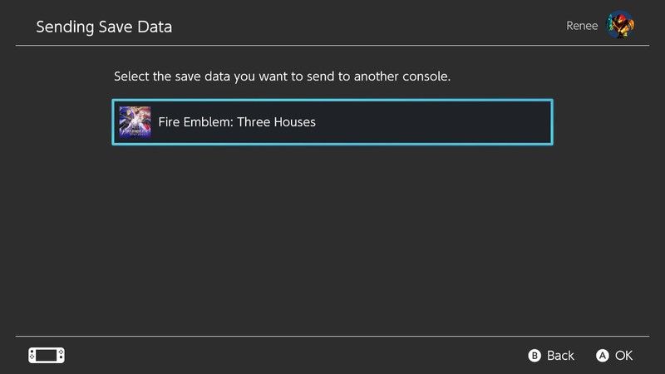Go Back using the footer label
The width and height of the screenshot is (665, 374).
560,356
